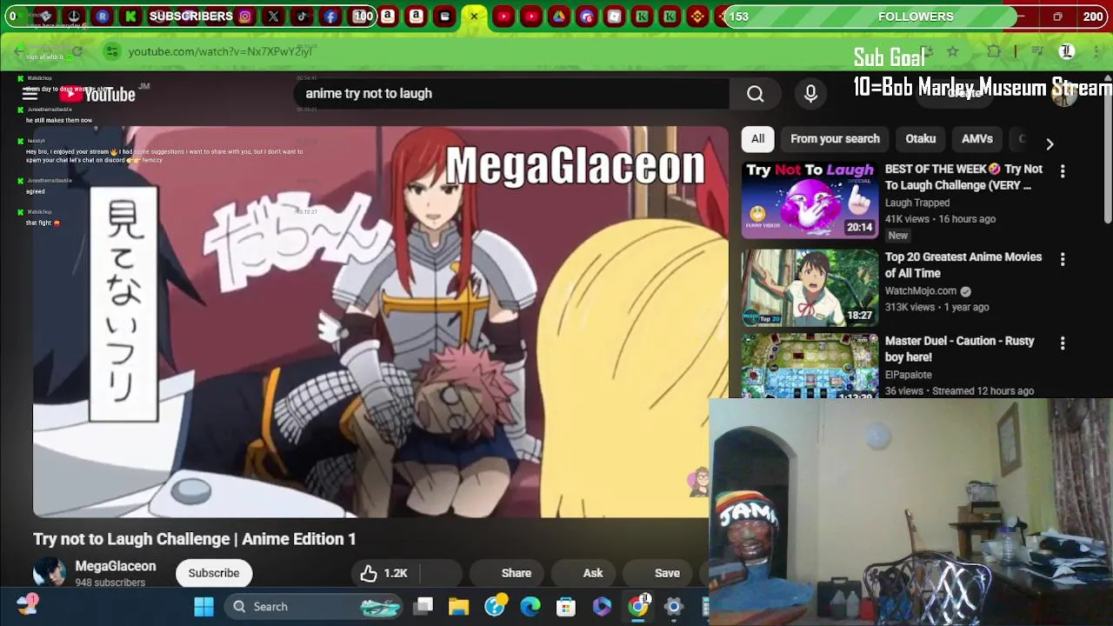Viewport: 1113px width, 626px height.
Task: View site information icon beside the URL
Action: pos(111,52)
